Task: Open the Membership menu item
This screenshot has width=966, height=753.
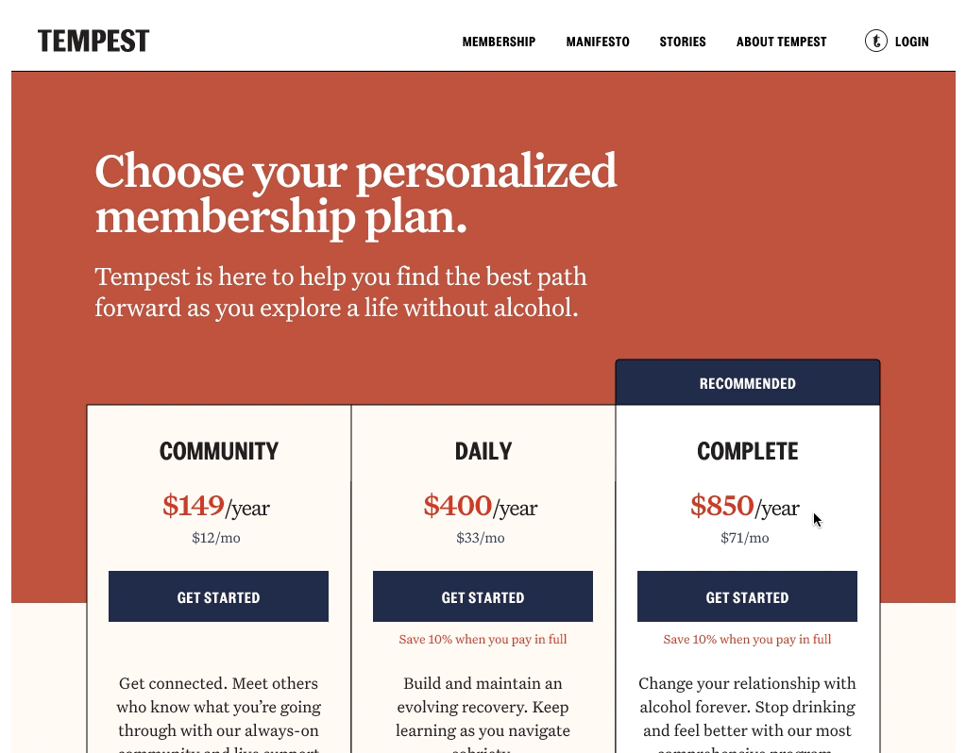Action: 499,42
